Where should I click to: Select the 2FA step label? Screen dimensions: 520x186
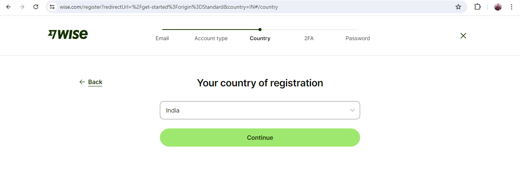click(309, 38)
